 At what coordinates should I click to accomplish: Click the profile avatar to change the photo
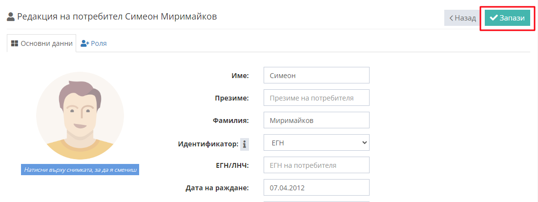pos(80,116)
